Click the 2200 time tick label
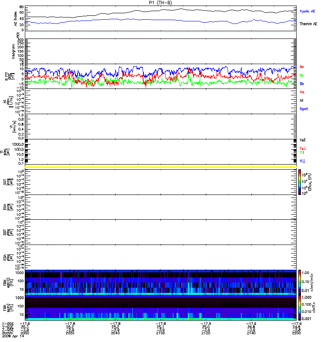321x342 pixels. pos(296,333)
